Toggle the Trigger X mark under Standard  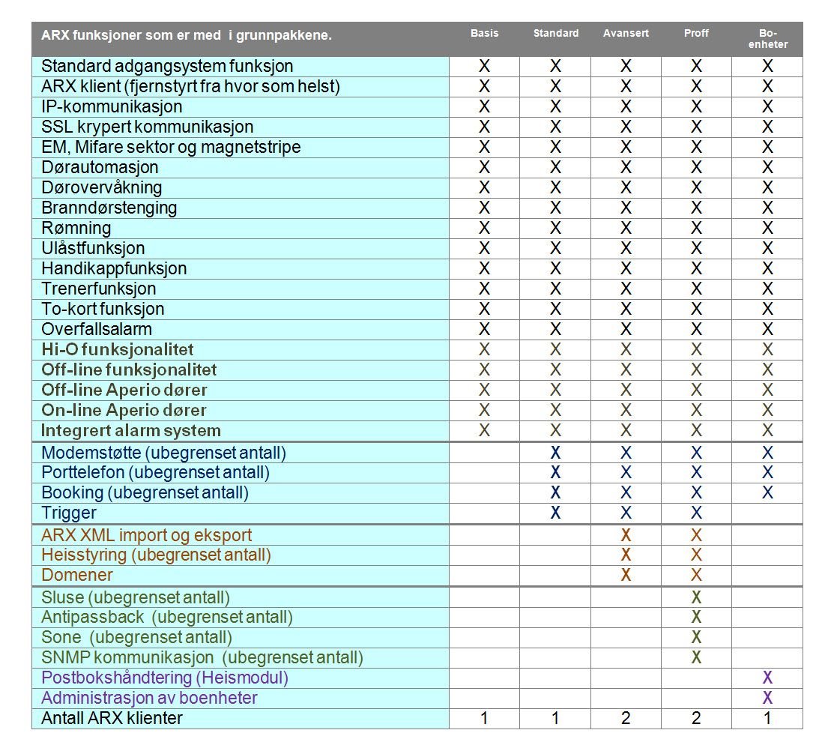coord(555,513)
